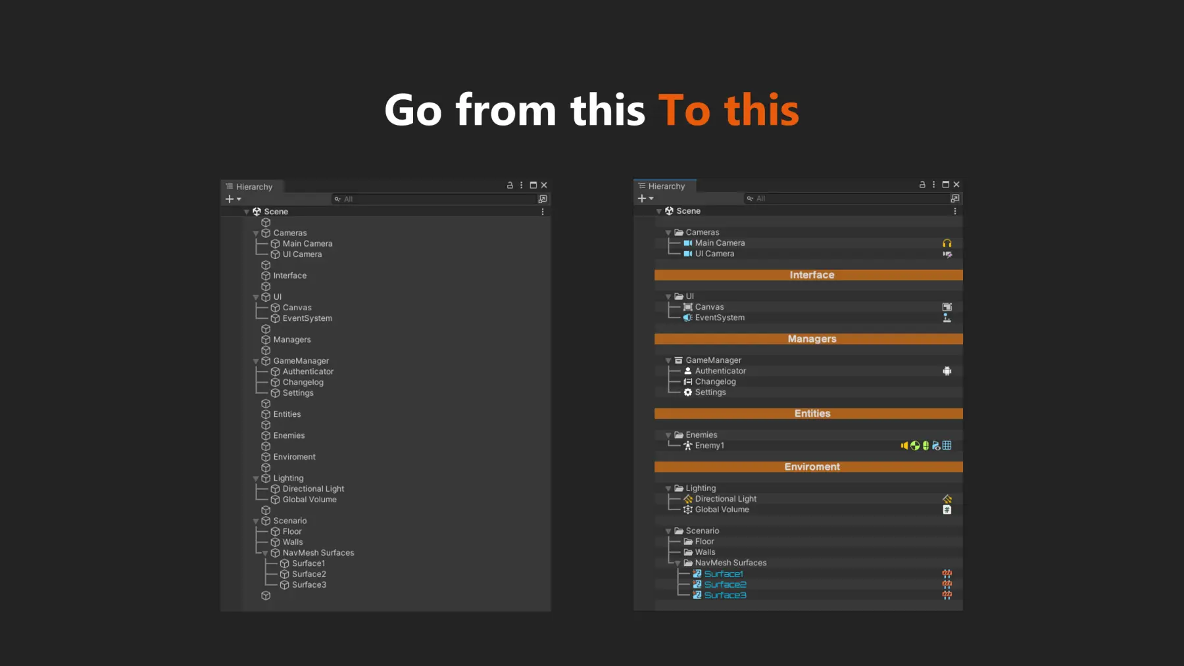Click the orange speaker icon on the Enemy1 row
1184x666 pixels.
point(904,446)
